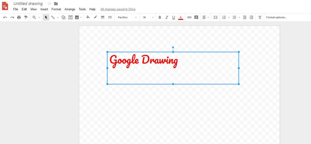Click the Increase indent icon
Viewport: 311px width, 144px height.
click(x=251, y=17)
